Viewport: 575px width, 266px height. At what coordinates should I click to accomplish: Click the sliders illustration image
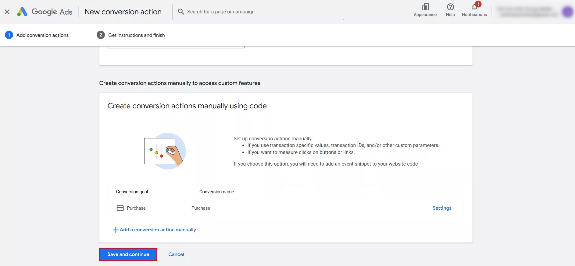(165, 151)
